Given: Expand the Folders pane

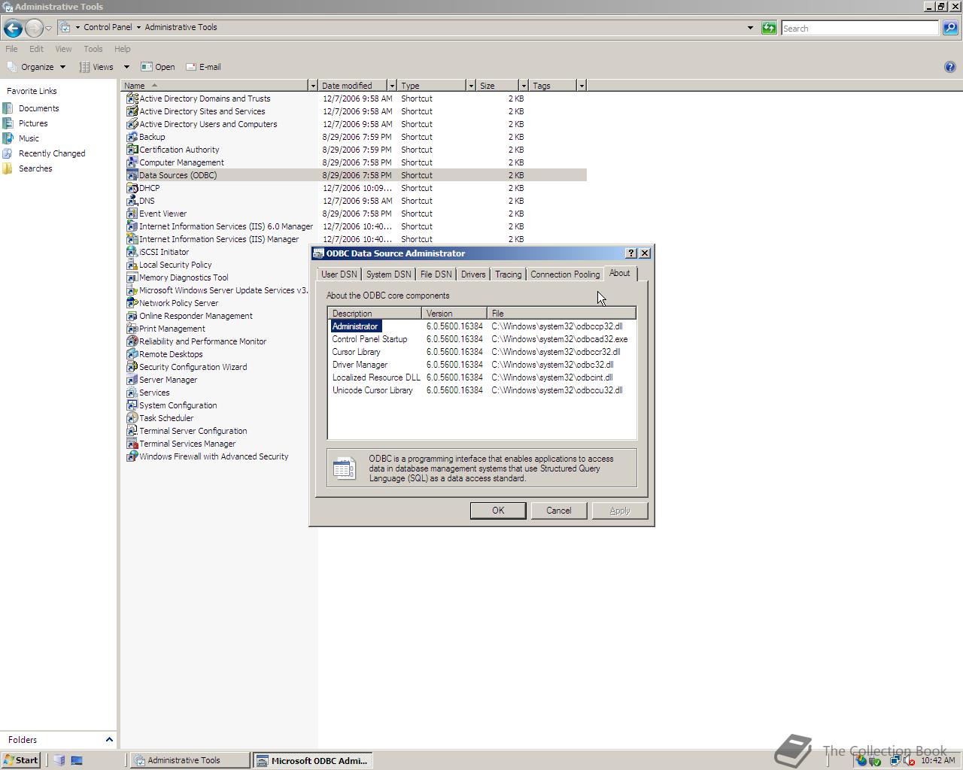Looking at the screenshot, I should pos(109,740).
